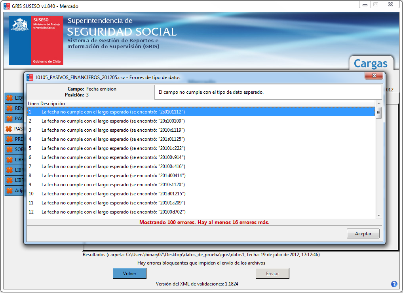Click the Posición value 3
The image size is (403, 293).
[x=87, y=95]
